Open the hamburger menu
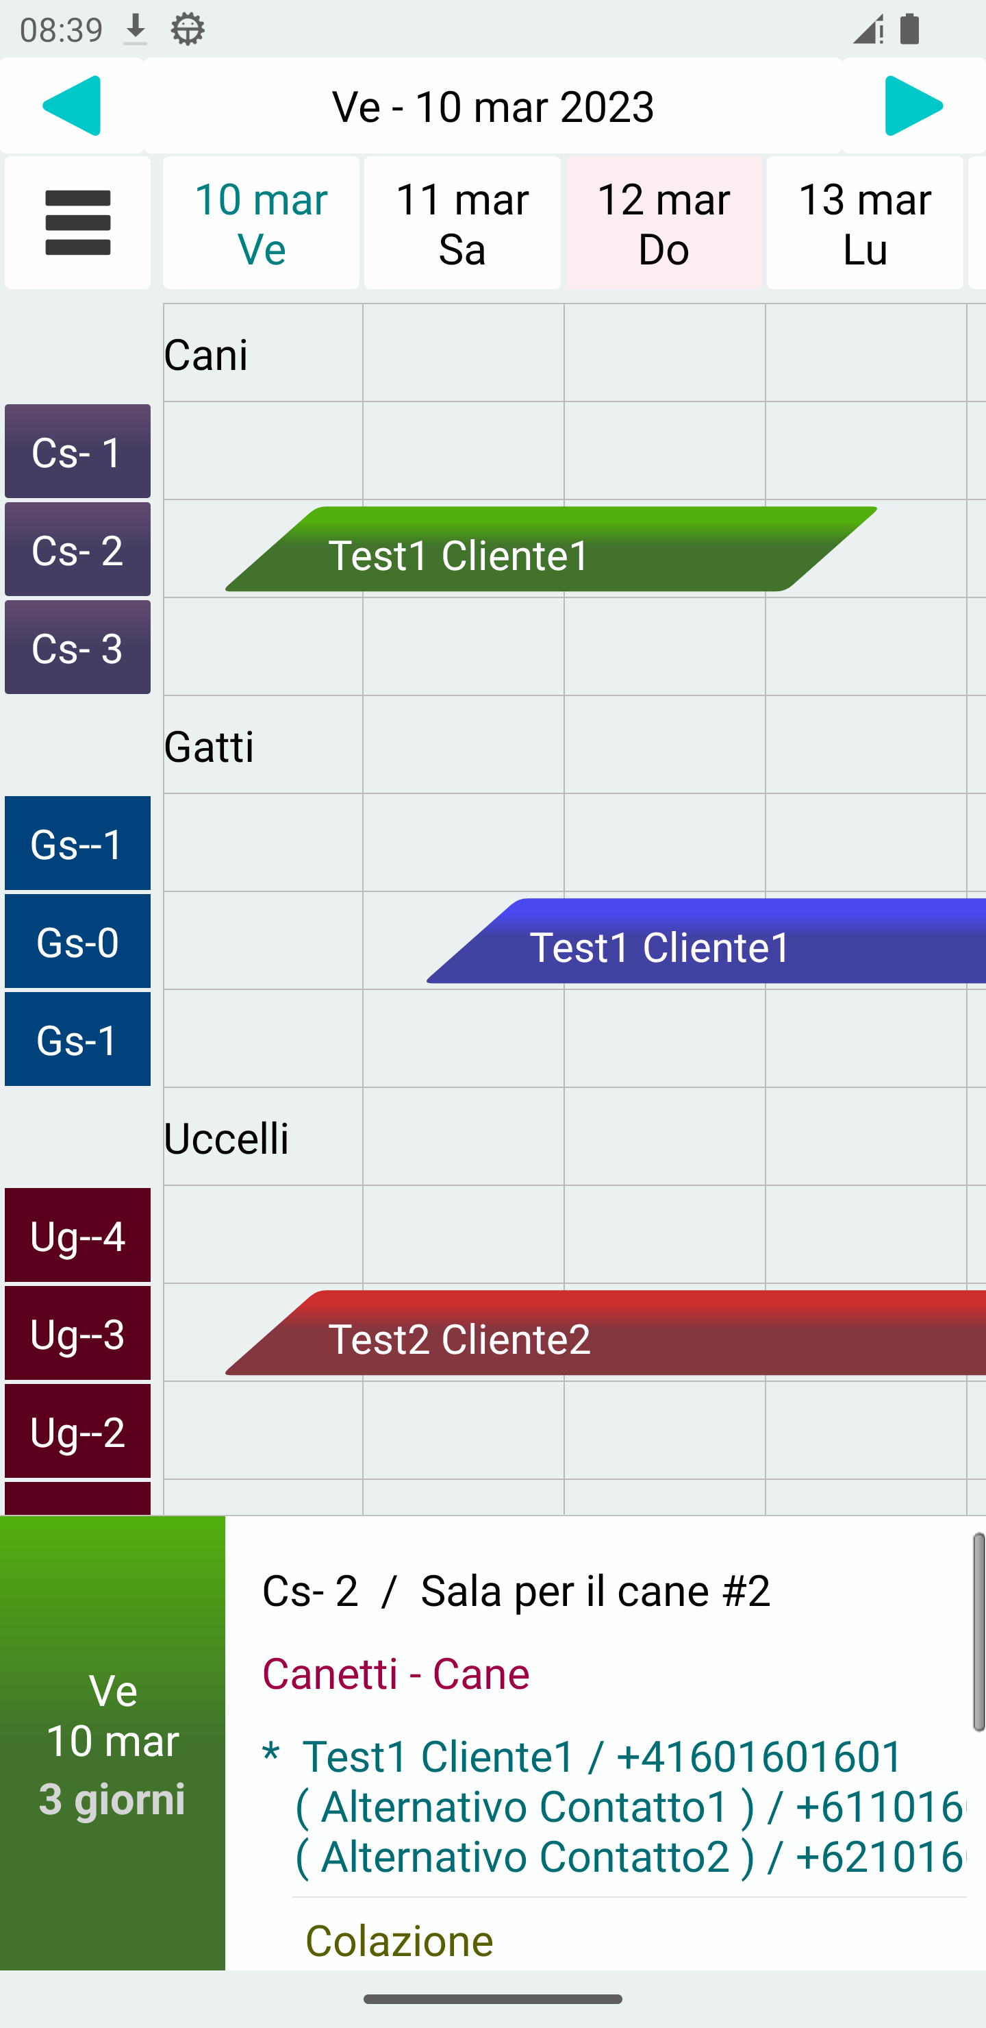Viewport: 986px width, 2028px height. (77, 223)
